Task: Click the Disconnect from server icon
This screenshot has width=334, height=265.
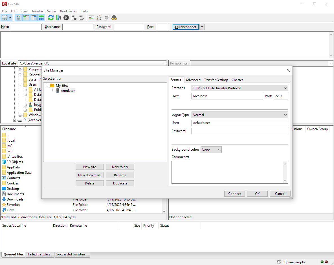Action: [x=74, y=18]
